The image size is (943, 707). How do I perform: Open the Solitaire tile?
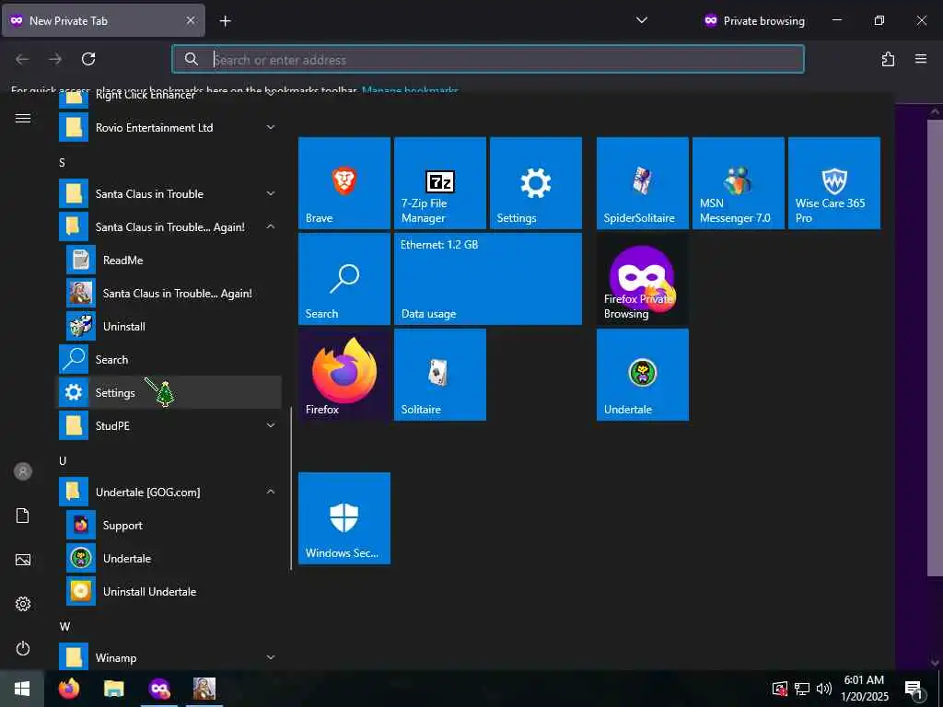(x=439, y=375)
